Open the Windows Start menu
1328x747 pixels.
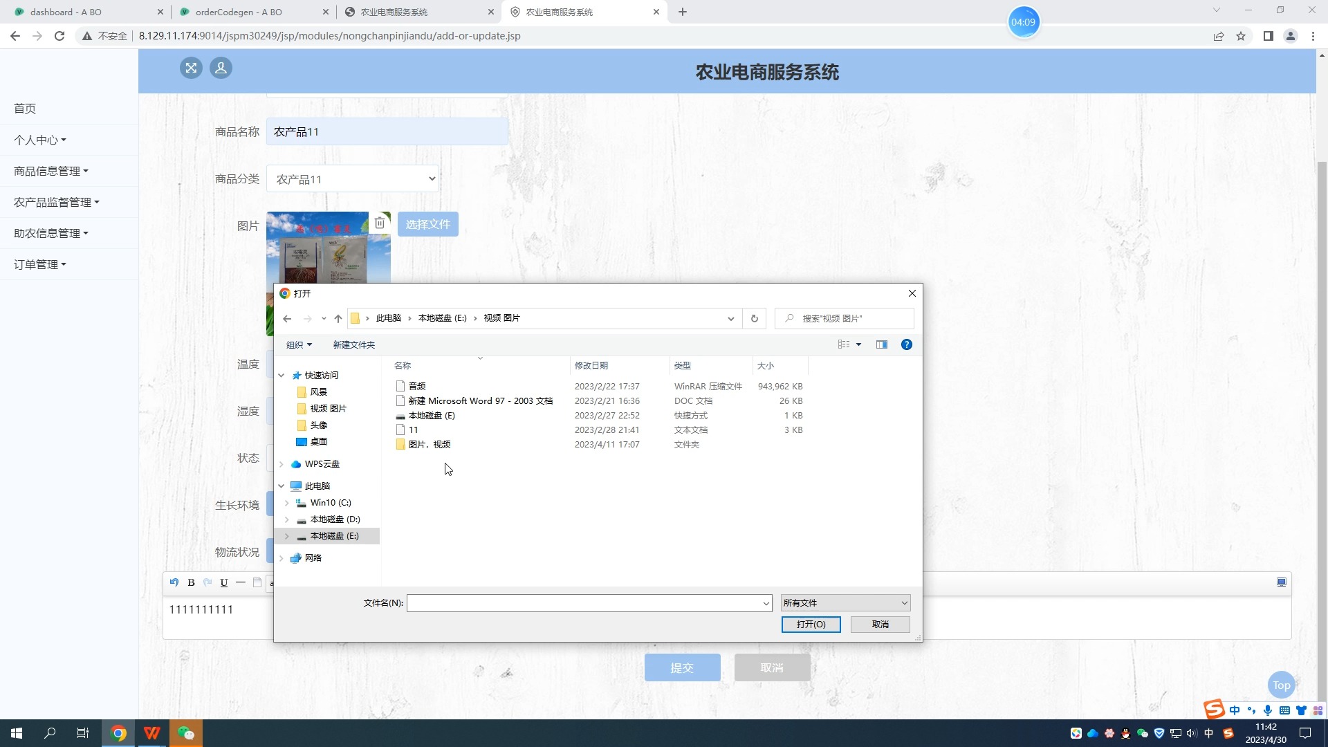[17, 733]
